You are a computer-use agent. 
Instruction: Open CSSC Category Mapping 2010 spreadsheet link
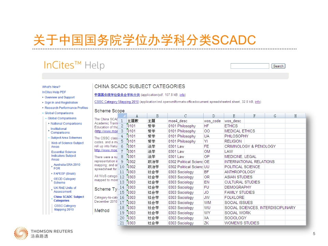point(117,102)
